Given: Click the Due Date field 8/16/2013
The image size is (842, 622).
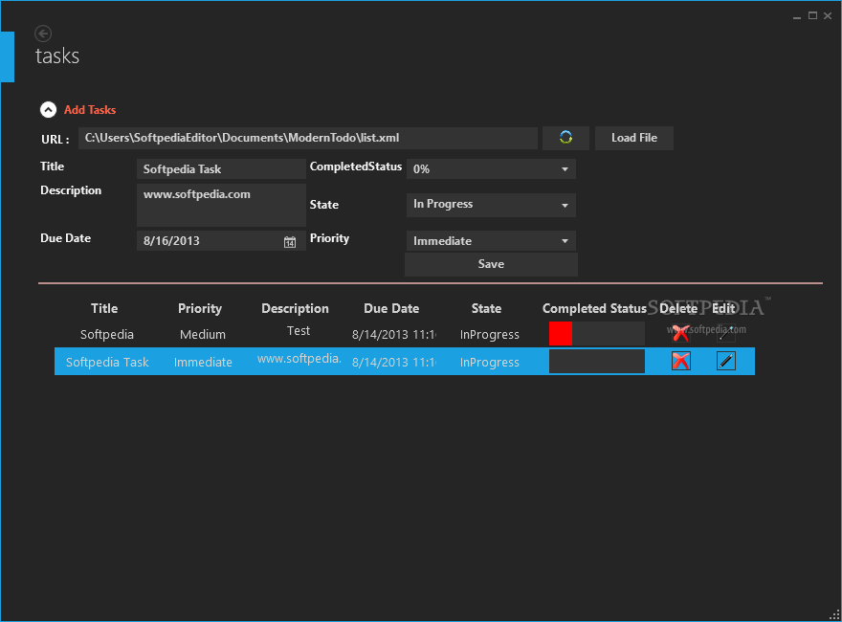Looking at the screenshot, I should click(x=221, y=240).
